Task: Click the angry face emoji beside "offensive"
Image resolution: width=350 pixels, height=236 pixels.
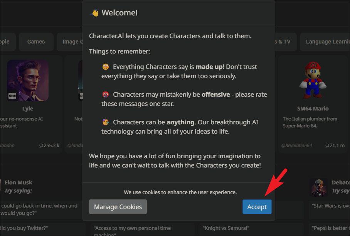Action: [x=106, y=94]
